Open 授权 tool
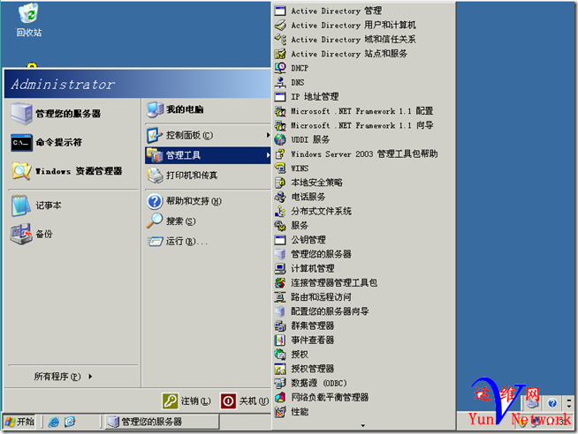The image size is (578, 434). [x=363, y=355]
